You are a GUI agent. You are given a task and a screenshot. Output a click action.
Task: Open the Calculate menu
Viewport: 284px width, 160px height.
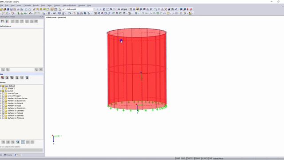click(27, 5)
